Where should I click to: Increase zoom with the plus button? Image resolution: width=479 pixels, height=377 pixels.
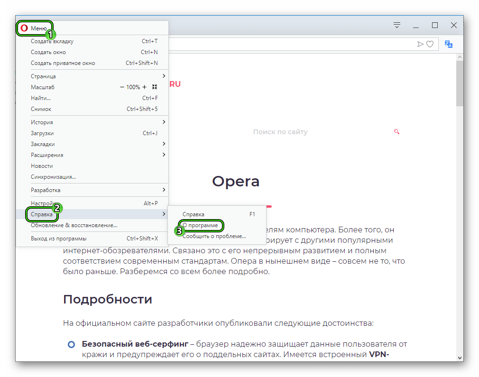pos(145,87)
